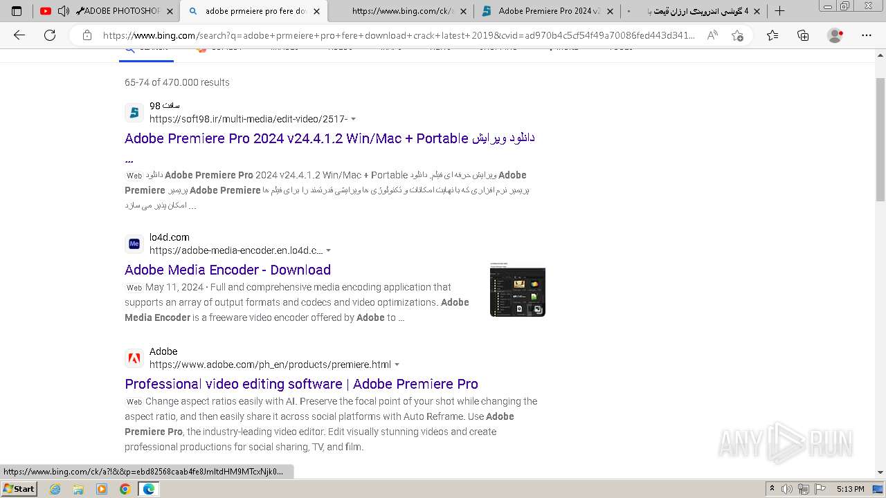The width and height of the screenshot is (886, 498).
Task: Open Adobe Premiere Pro 2024 v24.4.1.2 result
Action: tap(329, 138)
